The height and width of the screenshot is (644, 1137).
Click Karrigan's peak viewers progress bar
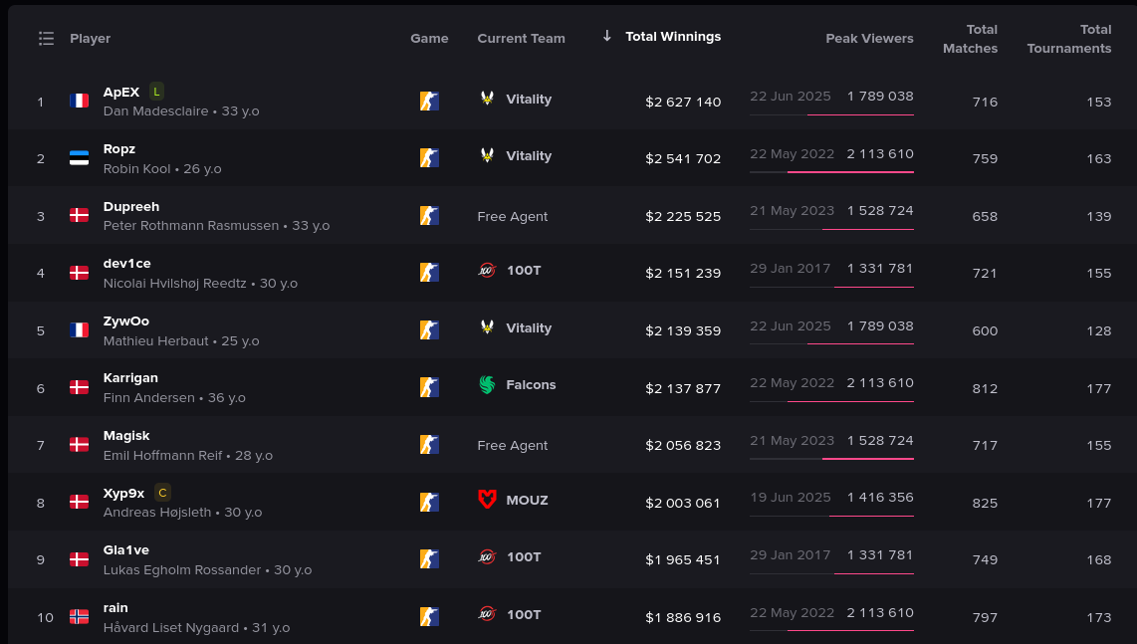[x=831, y=401]
